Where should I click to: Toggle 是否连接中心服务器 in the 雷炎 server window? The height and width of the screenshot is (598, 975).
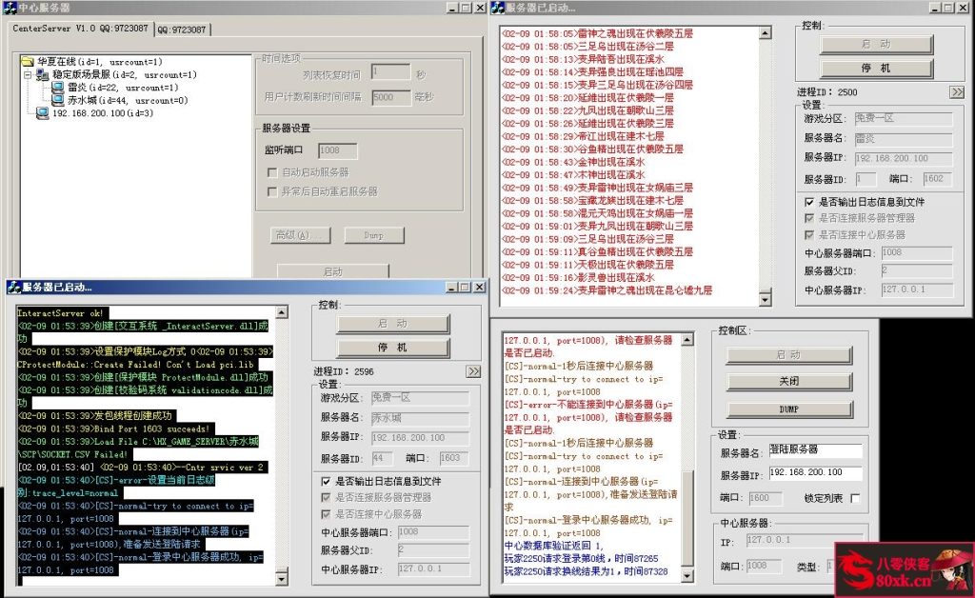pyautogui.click(x=809, y=235)
